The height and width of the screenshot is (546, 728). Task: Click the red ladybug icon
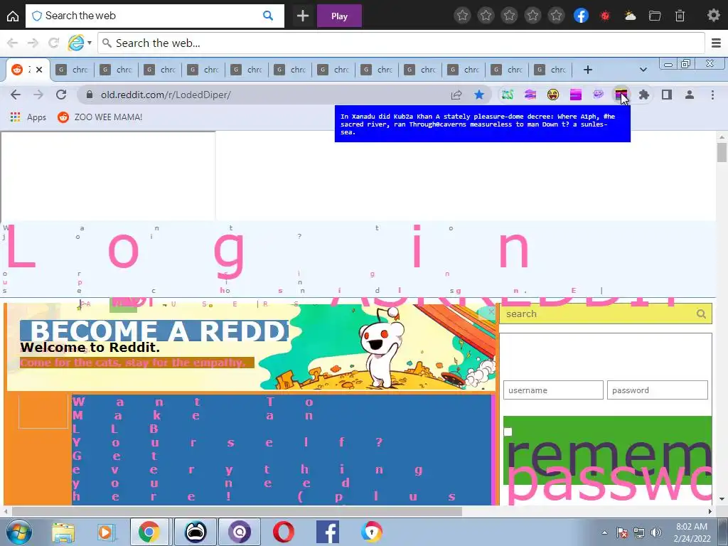click(605, 16)
